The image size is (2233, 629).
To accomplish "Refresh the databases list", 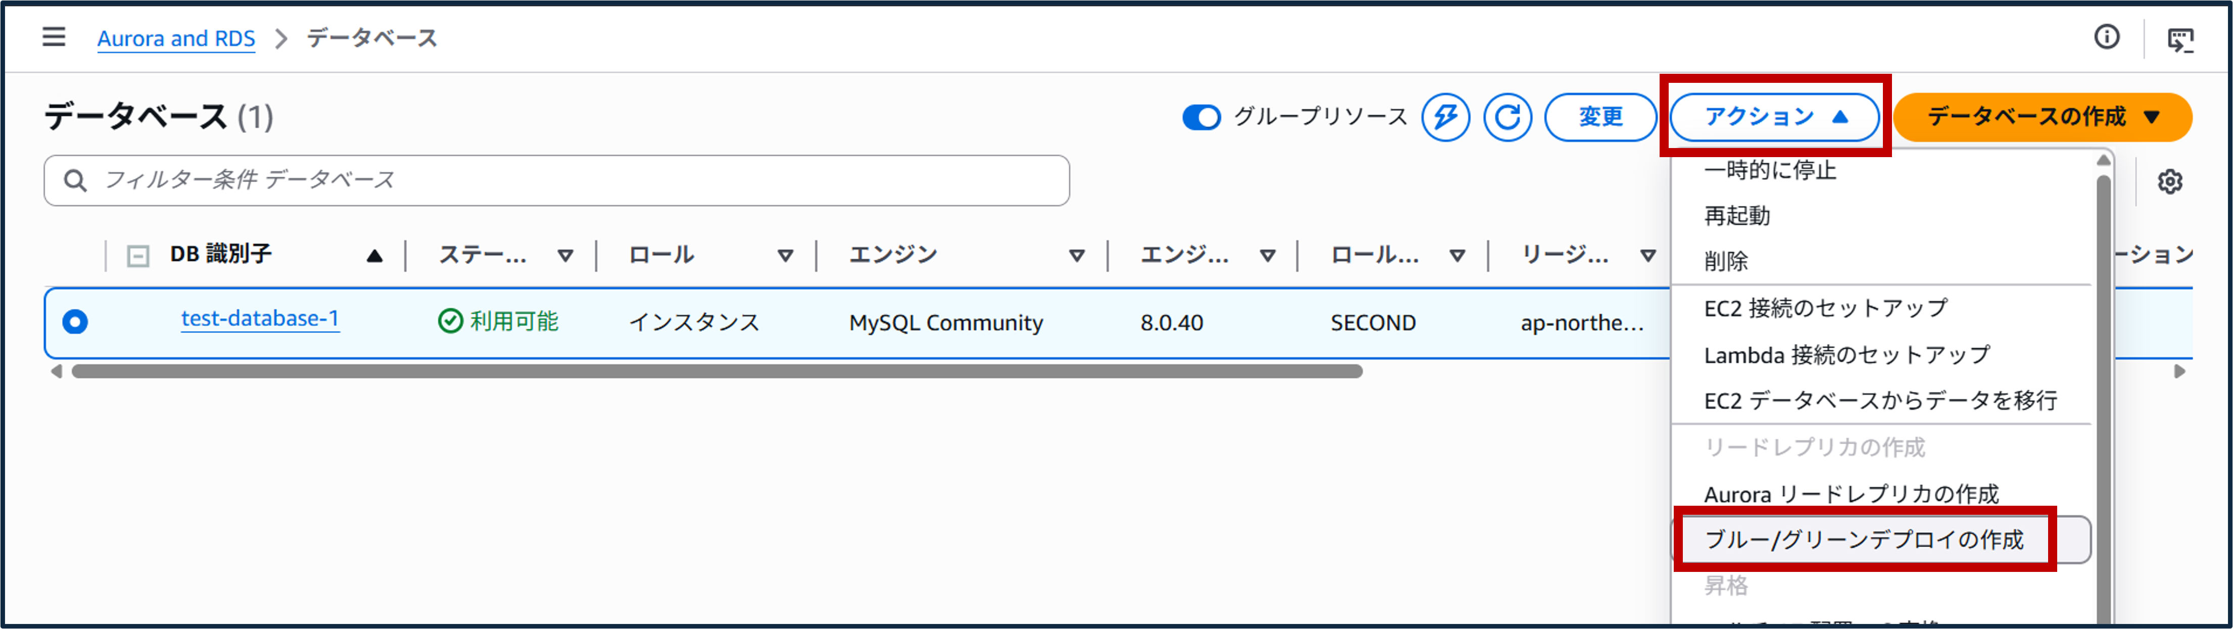I will coord(1508,118).
